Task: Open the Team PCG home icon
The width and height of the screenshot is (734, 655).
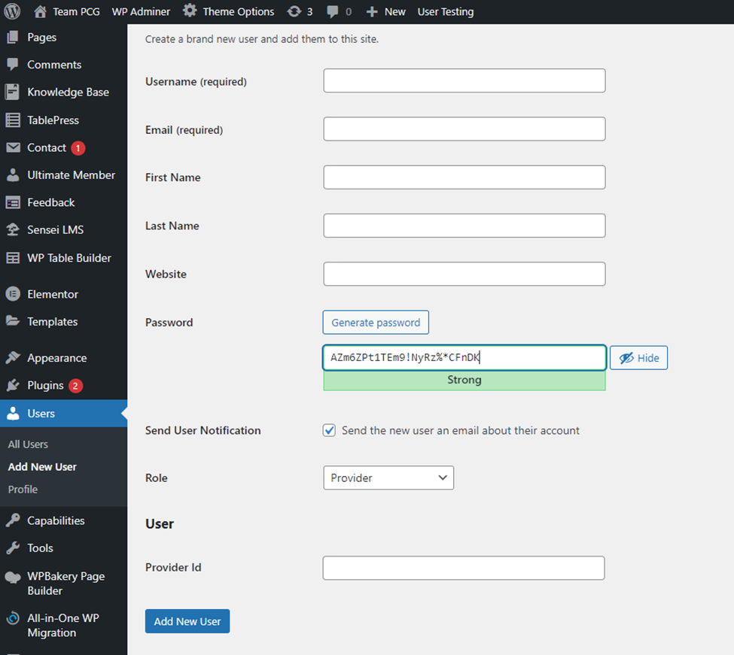Action: (x=41, y=11)
